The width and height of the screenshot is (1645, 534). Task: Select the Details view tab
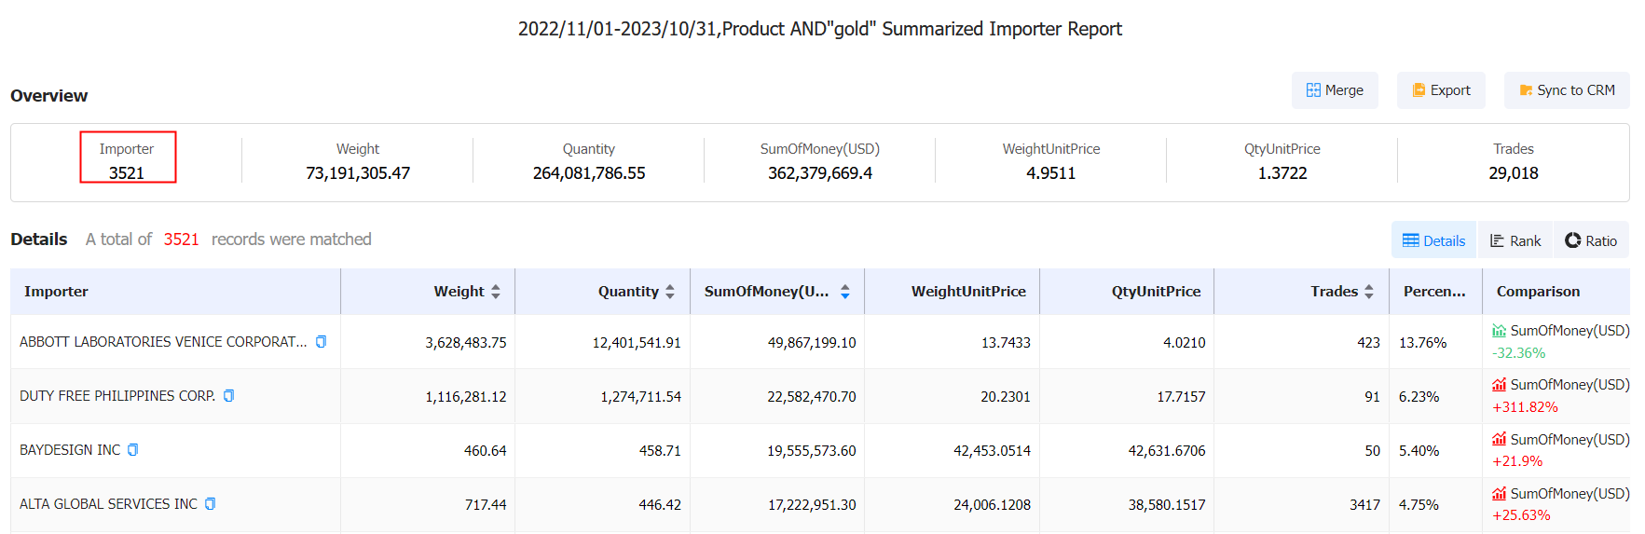1433,240
